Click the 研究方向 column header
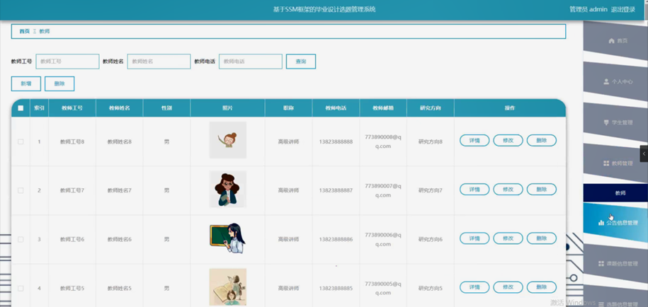648x307 pixels. [430, 108]
